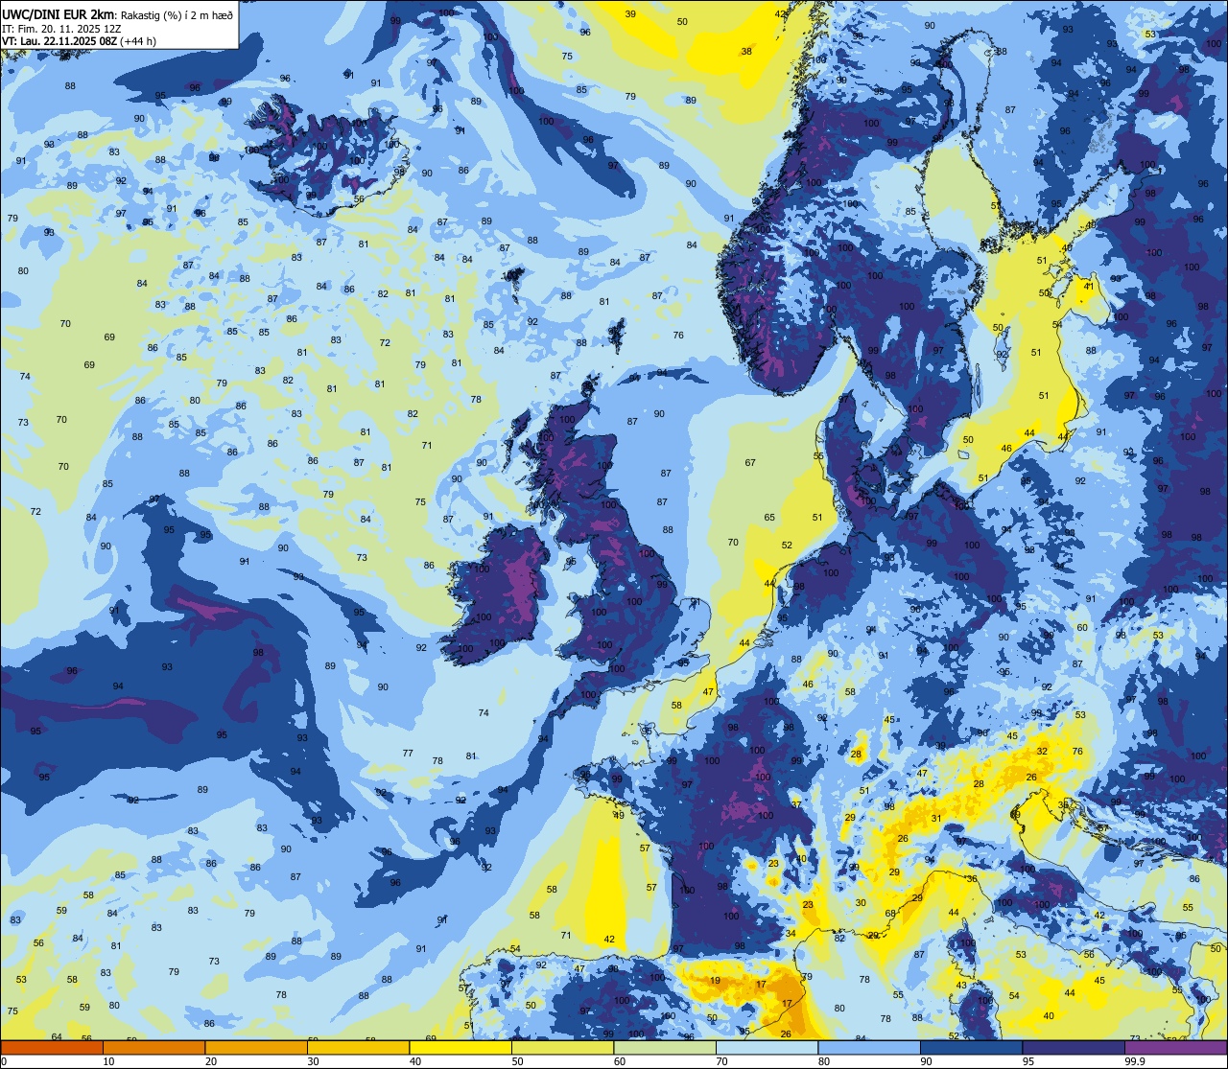1228x1069 pixels.
Task: Click the legend tick label "60"
Action: point(620,1061)
